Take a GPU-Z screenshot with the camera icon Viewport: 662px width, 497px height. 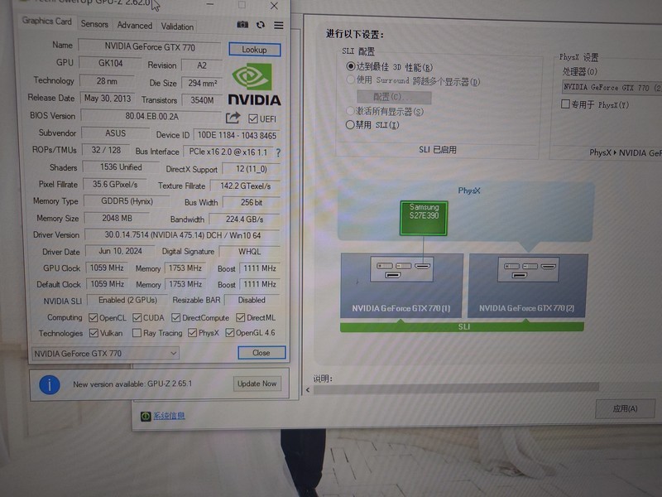(242, 25)
